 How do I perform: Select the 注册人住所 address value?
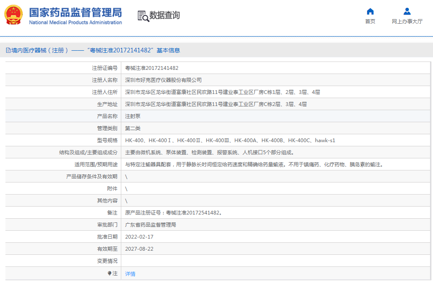tap(222, 92)
